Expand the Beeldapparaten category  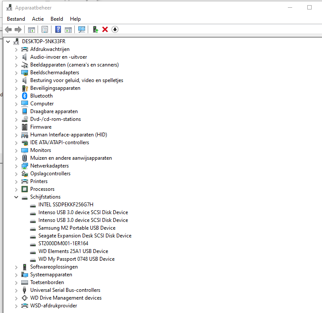click(x=16, y=65)
